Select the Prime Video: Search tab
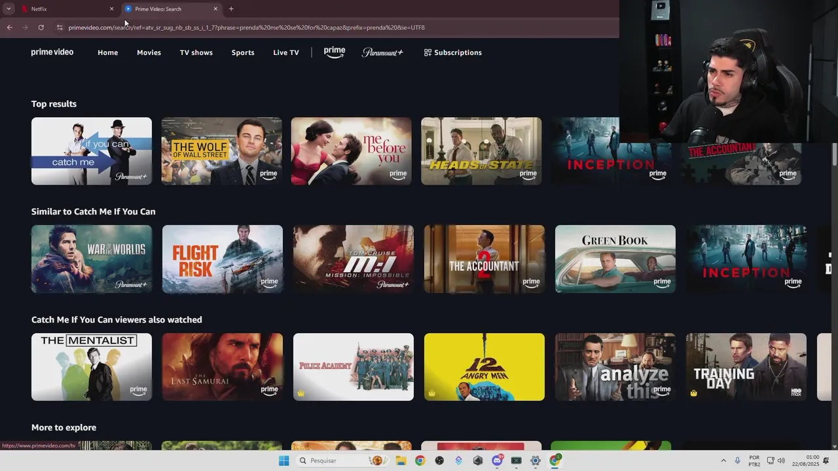838x471 pixels. [x=170, y=9]
